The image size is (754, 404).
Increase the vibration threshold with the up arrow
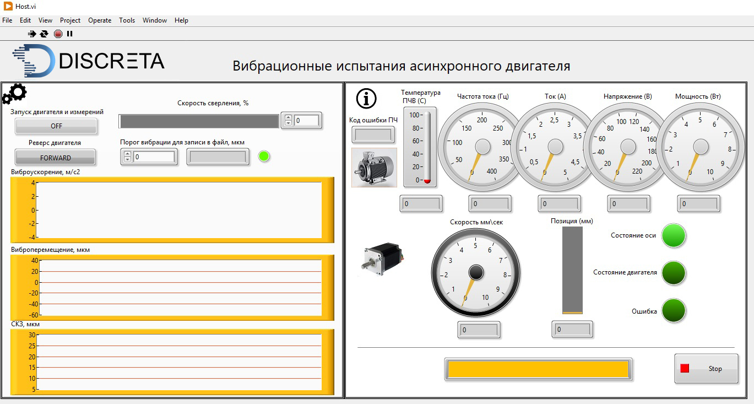127,154
